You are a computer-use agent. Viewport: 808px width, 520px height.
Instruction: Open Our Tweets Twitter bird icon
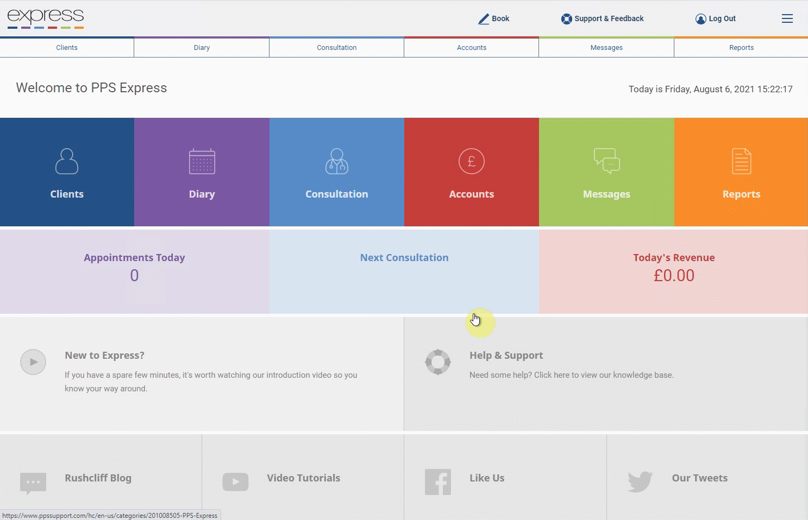tap(640, 481)
